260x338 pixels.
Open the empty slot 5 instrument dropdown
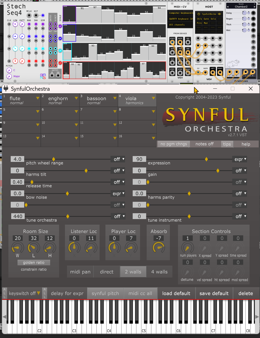point(38,112)
